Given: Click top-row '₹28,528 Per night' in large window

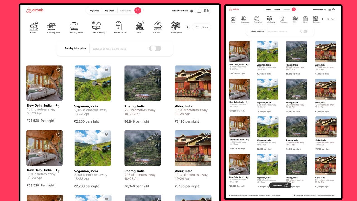Looking at the screenshot, I should (40, 121).
